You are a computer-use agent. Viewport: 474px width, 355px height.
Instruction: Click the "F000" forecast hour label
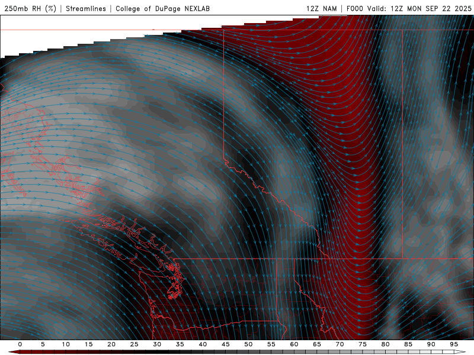(355, 8)
